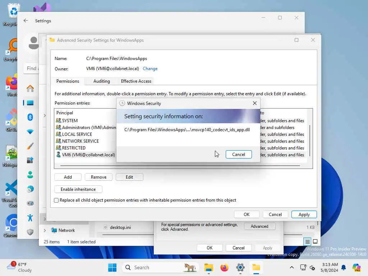Click Cancel in the properties dialog
This screenshot has width=368, height=276.
pyautogui.click(x=239, y=248)
